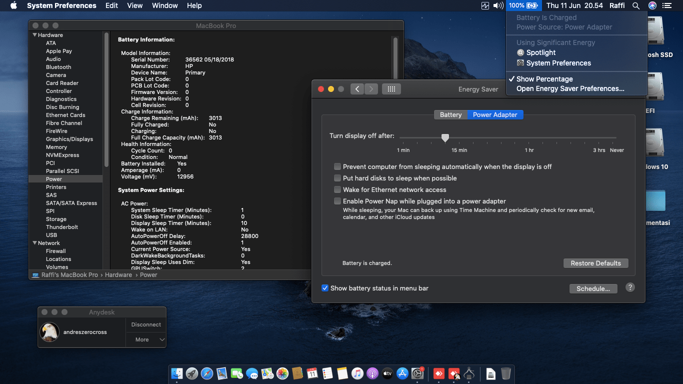Click the Raffi user name in menu bar
The height and width of the screenshot is (384, 683).
pyautogui.click(x=617, y=5)
